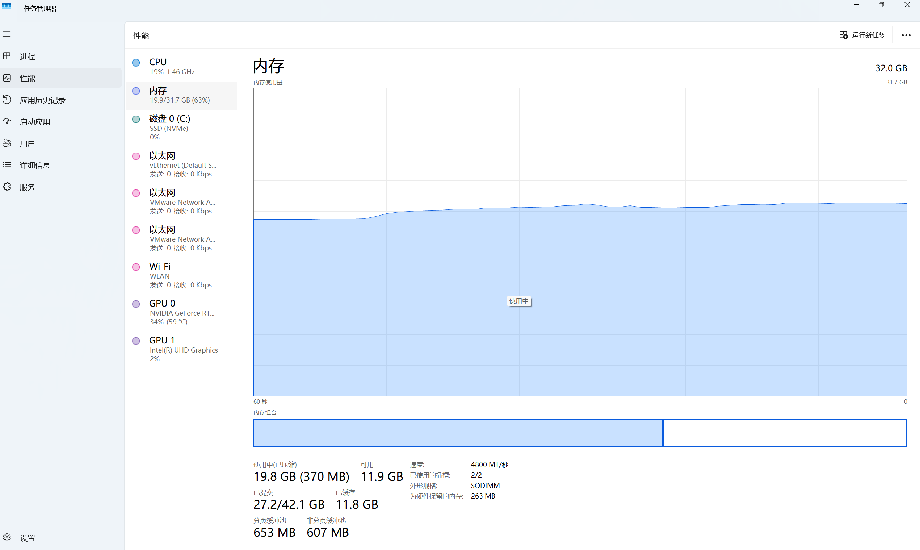Click the in-use portion of 内存组合 bar

[458, 433]
